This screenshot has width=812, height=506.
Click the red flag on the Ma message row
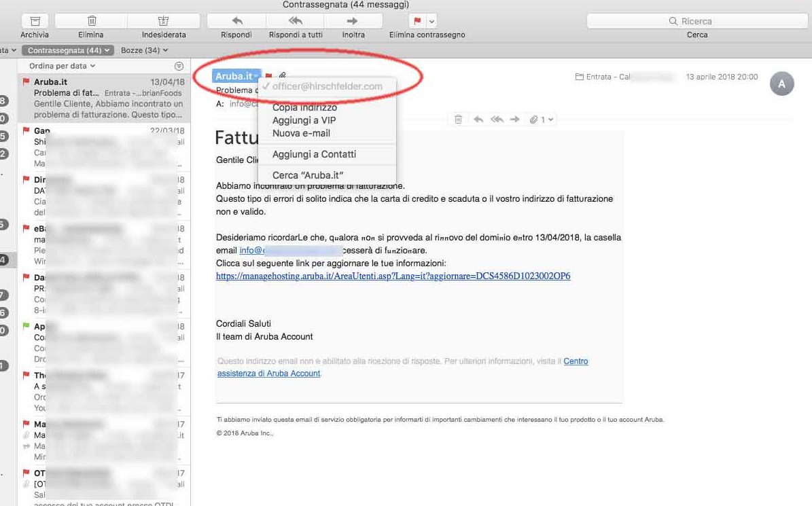[x=26, y=424]
